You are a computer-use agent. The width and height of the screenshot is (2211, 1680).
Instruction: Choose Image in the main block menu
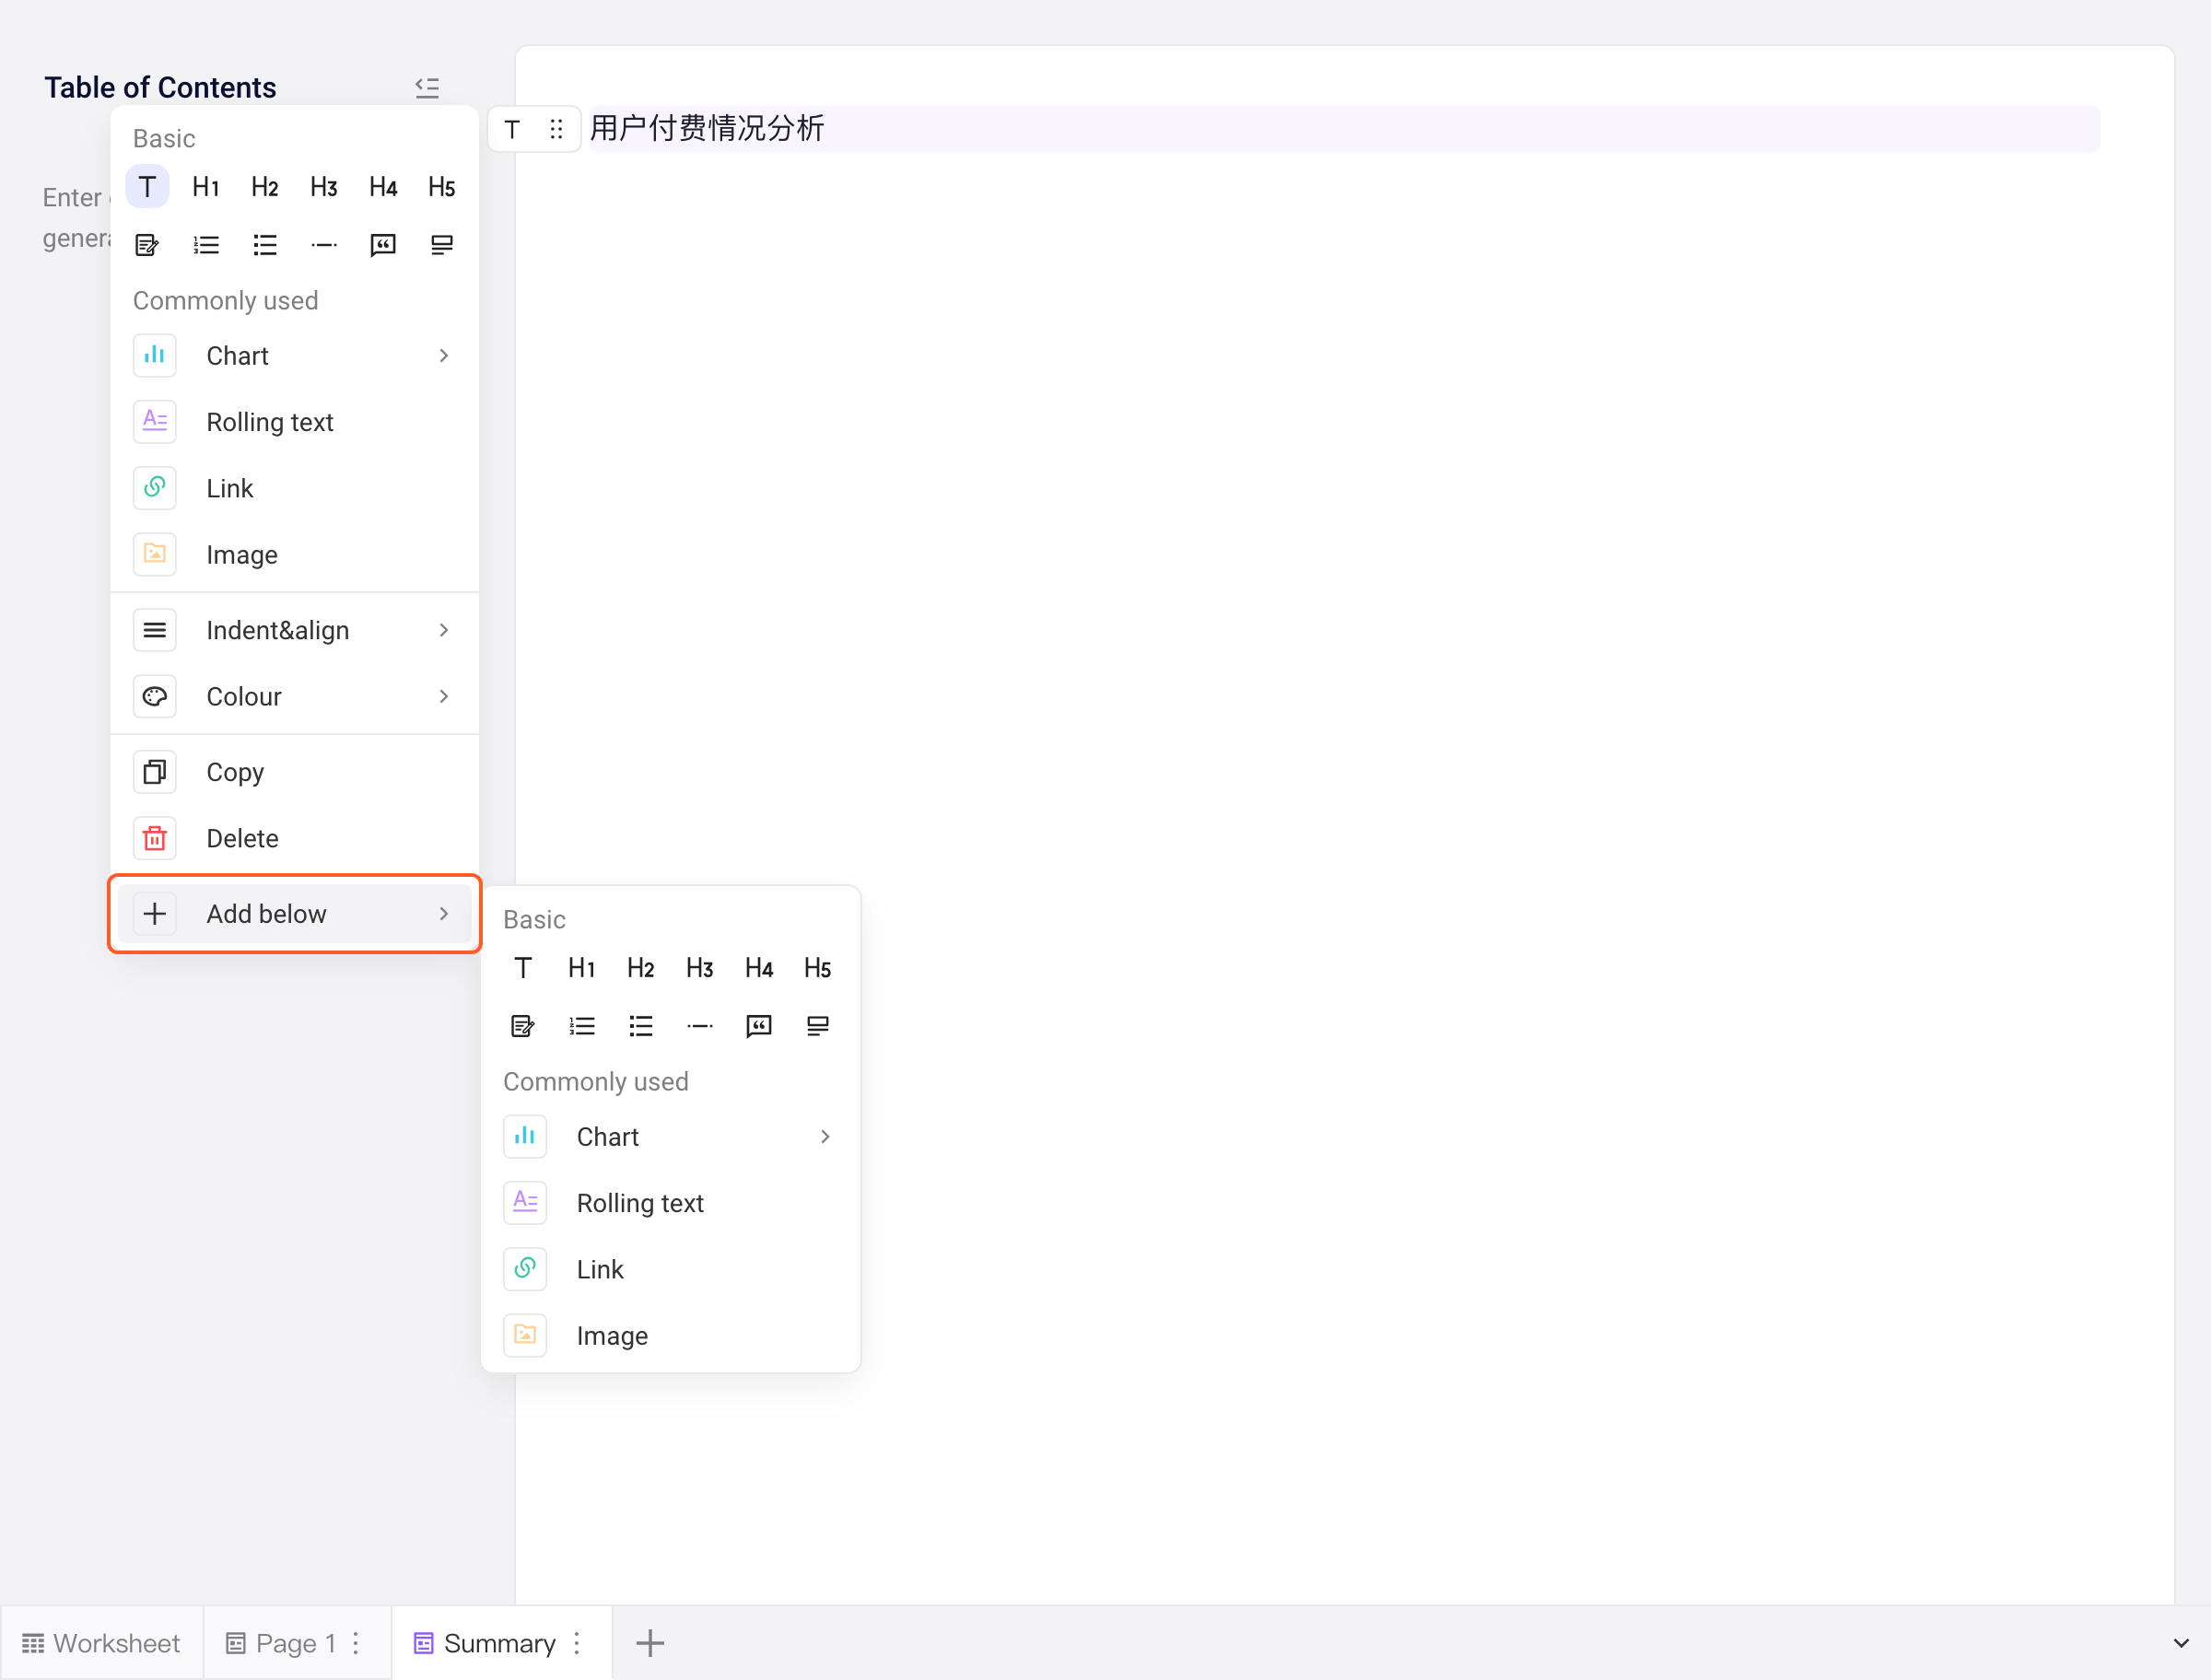click(x=294, y=555)
